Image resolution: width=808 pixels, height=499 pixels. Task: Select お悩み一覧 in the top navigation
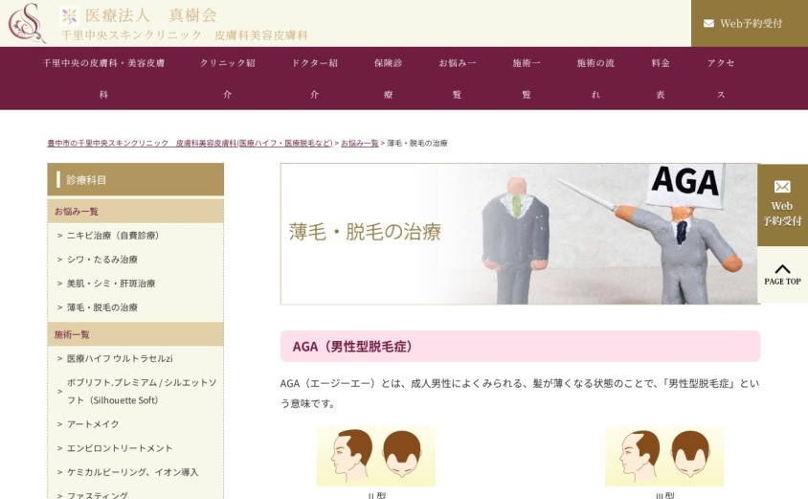(x=457, y=79)
